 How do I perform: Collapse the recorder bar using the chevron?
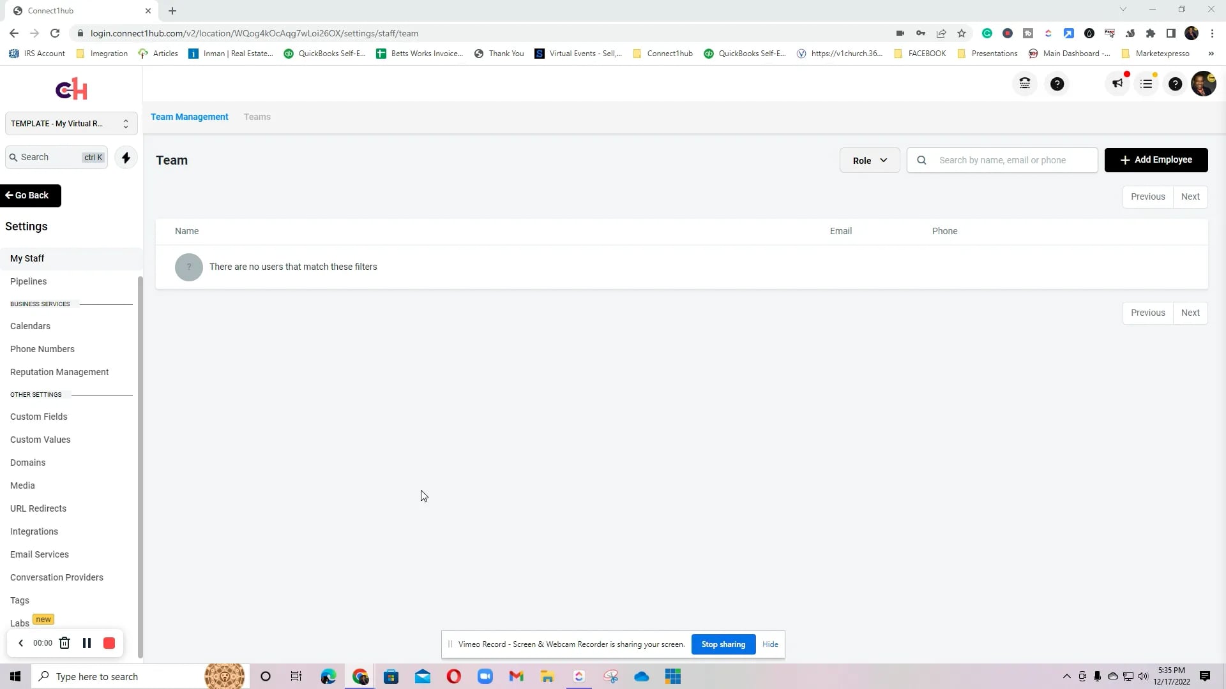coord(20,643)
